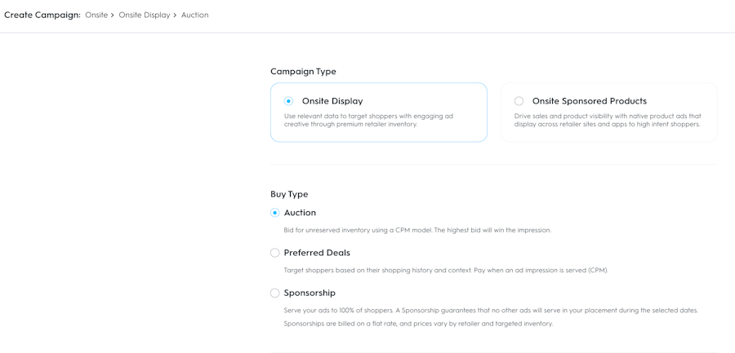735x353 pixels.
Task: Click the Auction option label text
Action: (300, 213)
